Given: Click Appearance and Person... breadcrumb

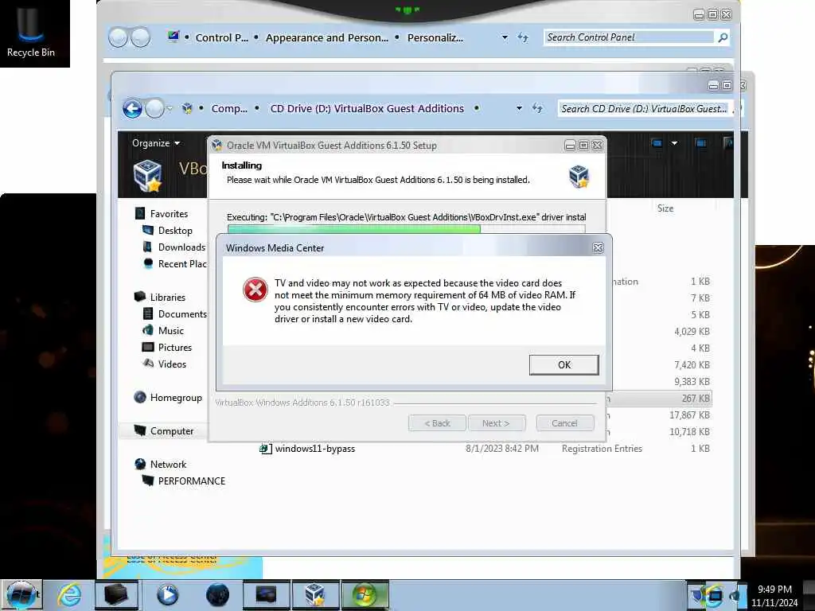Looking at the screenshot, I should (x=327, y=38).
